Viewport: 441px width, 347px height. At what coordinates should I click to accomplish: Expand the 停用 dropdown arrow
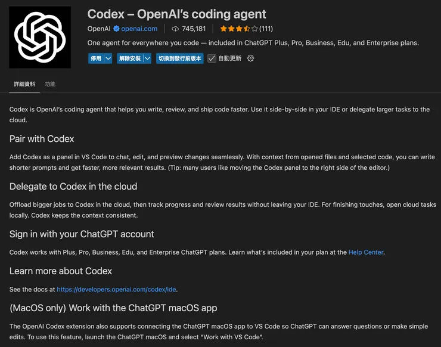click(x=108, y=58)
